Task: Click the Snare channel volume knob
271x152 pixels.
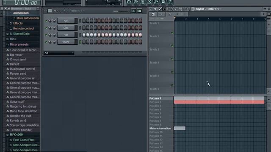Action: (x=54, y=42)
